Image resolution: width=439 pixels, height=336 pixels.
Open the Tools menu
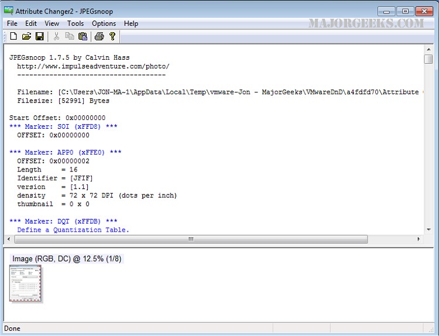76,23
